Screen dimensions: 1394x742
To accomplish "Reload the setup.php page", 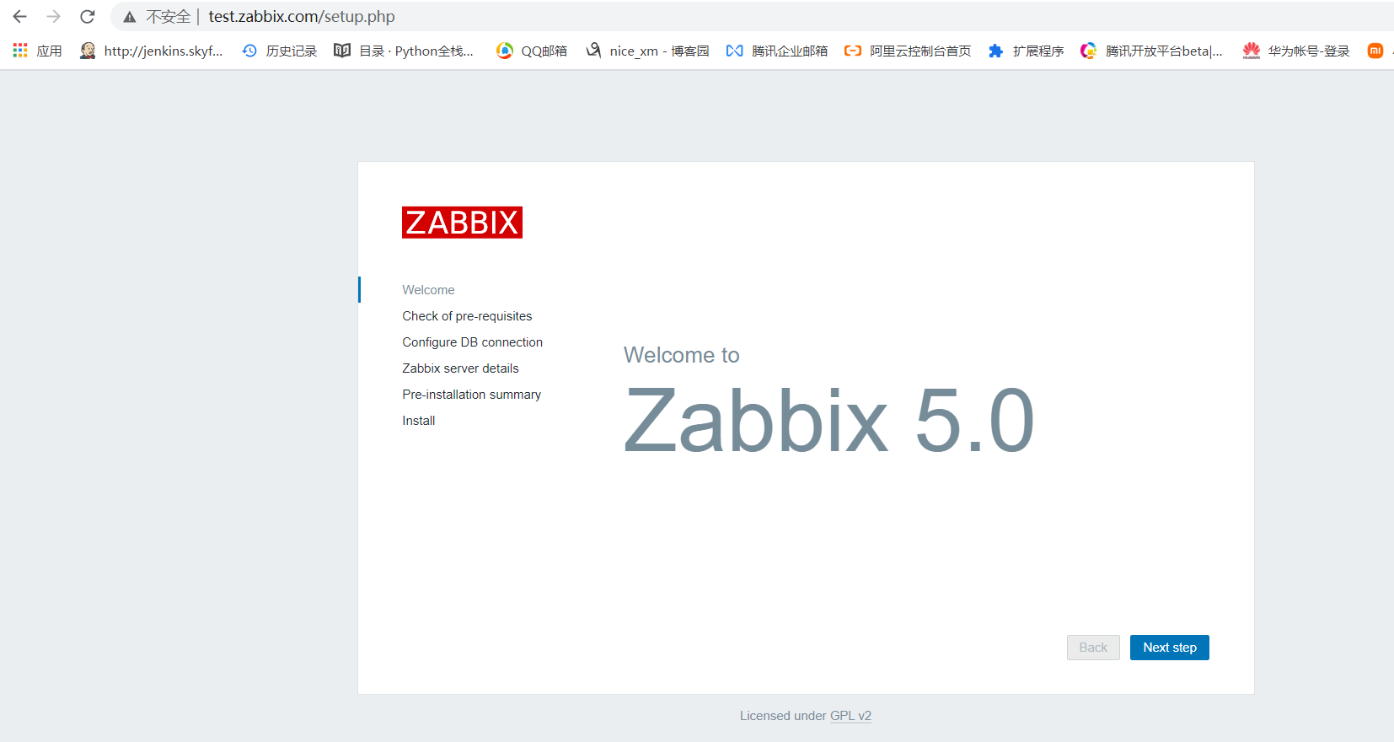I will tap(88, 17).
